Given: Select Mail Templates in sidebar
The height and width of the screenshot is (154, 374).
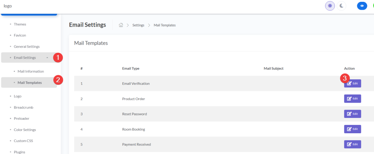Looking at the screenshot, I should coord(30,83).
